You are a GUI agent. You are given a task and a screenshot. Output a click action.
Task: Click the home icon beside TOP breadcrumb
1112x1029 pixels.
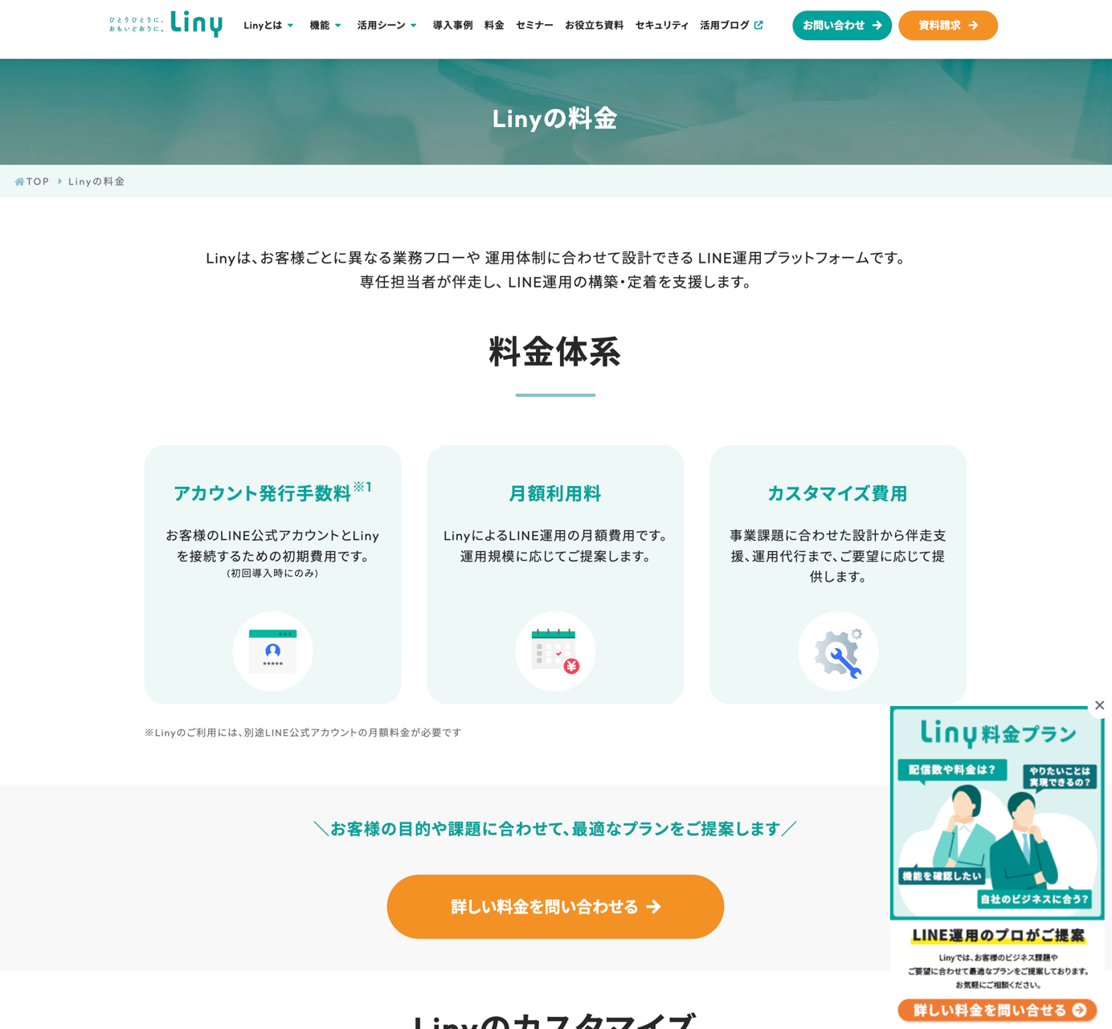pyautogui.click(x=19, y=182)
